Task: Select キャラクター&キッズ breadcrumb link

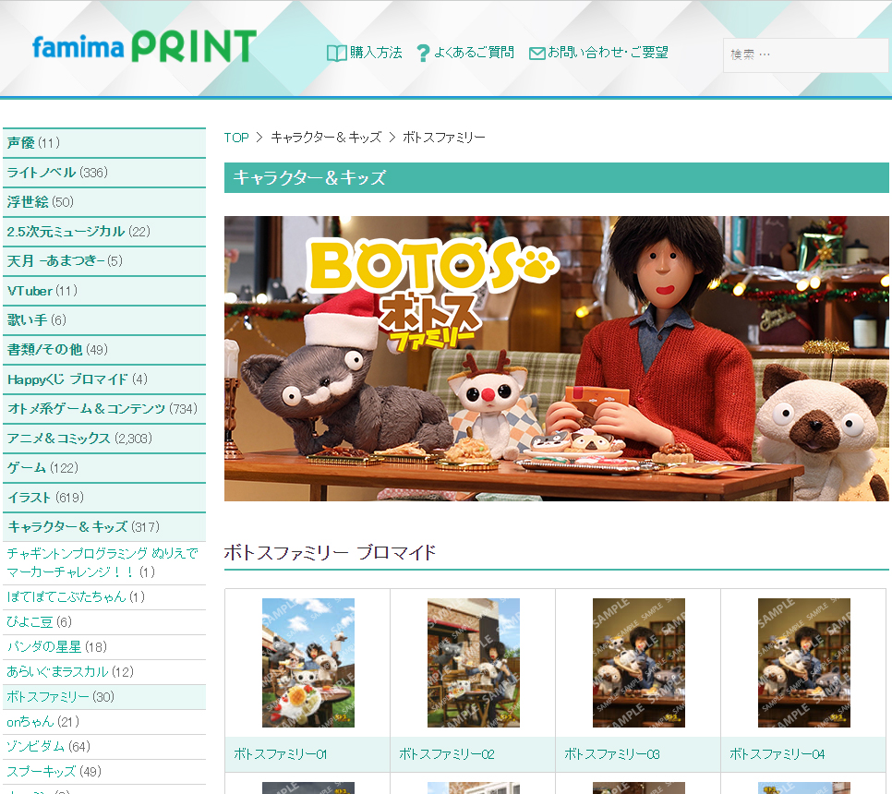Action: [x=326, y=138]
